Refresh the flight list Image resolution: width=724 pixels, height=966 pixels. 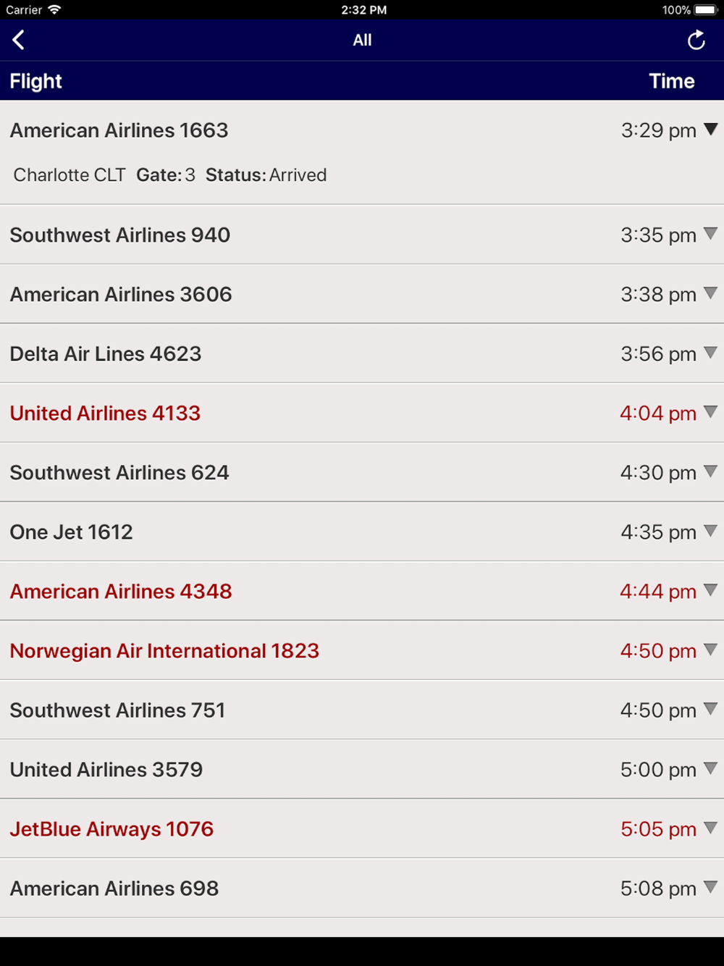(696, 41)
